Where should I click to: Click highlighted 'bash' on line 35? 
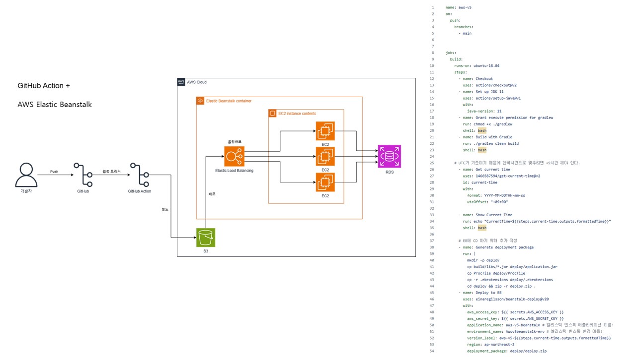tap(482, 228)
